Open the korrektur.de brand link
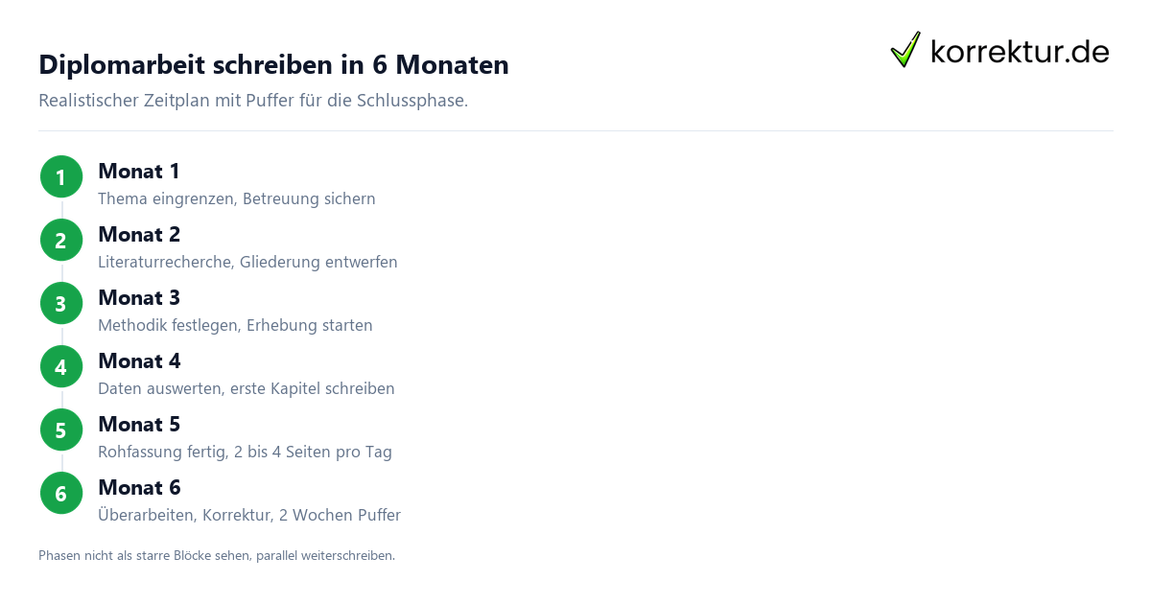 (x=1000, y=50)
